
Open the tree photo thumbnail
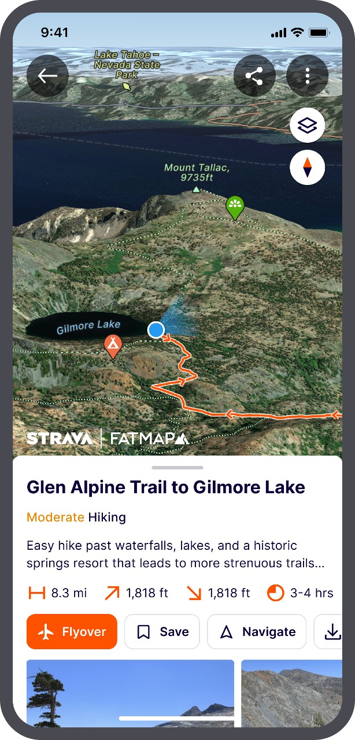(131, 693)
